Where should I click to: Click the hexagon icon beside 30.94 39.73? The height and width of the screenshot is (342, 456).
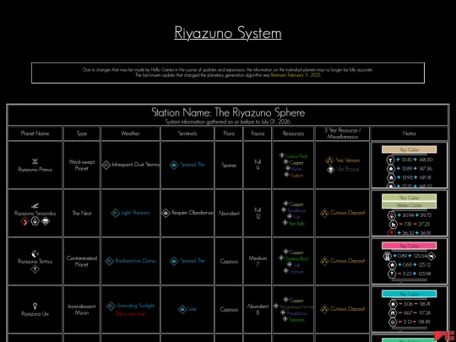(392, 215)
